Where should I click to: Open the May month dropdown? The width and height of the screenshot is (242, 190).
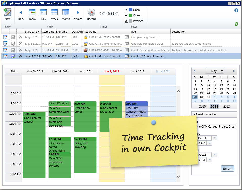tap(214, 71)
